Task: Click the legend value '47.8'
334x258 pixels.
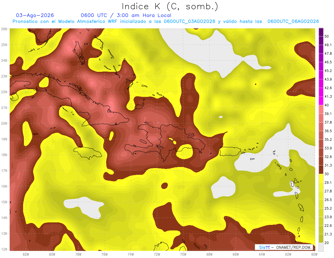Action: pos(328,53)
